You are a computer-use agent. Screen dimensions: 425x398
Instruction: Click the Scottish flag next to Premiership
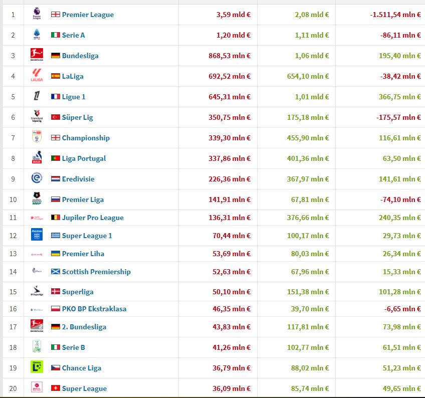pos(55,272)
